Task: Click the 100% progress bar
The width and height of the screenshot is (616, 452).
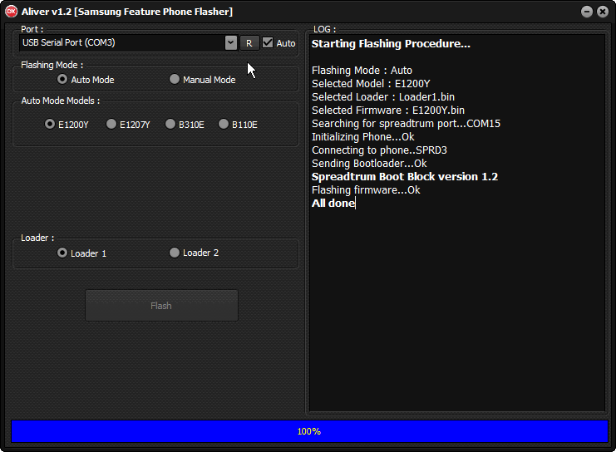Action: coord(309,431)
